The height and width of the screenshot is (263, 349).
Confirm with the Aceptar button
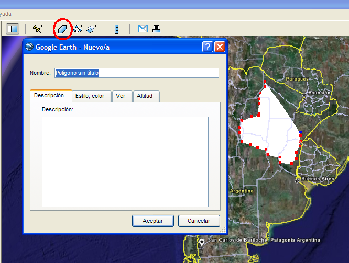153,221
